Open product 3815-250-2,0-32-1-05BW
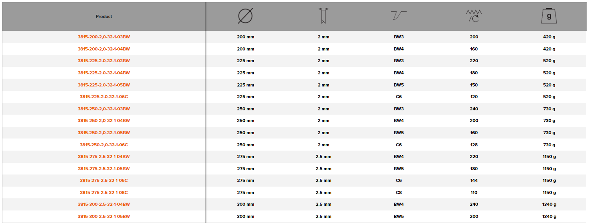 (x=104, y=133)
